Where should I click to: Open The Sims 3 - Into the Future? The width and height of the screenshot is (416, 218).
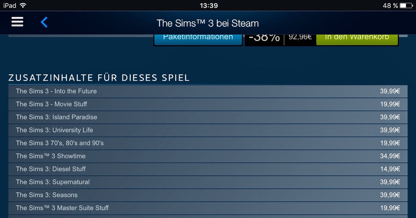tap(208, 91)
